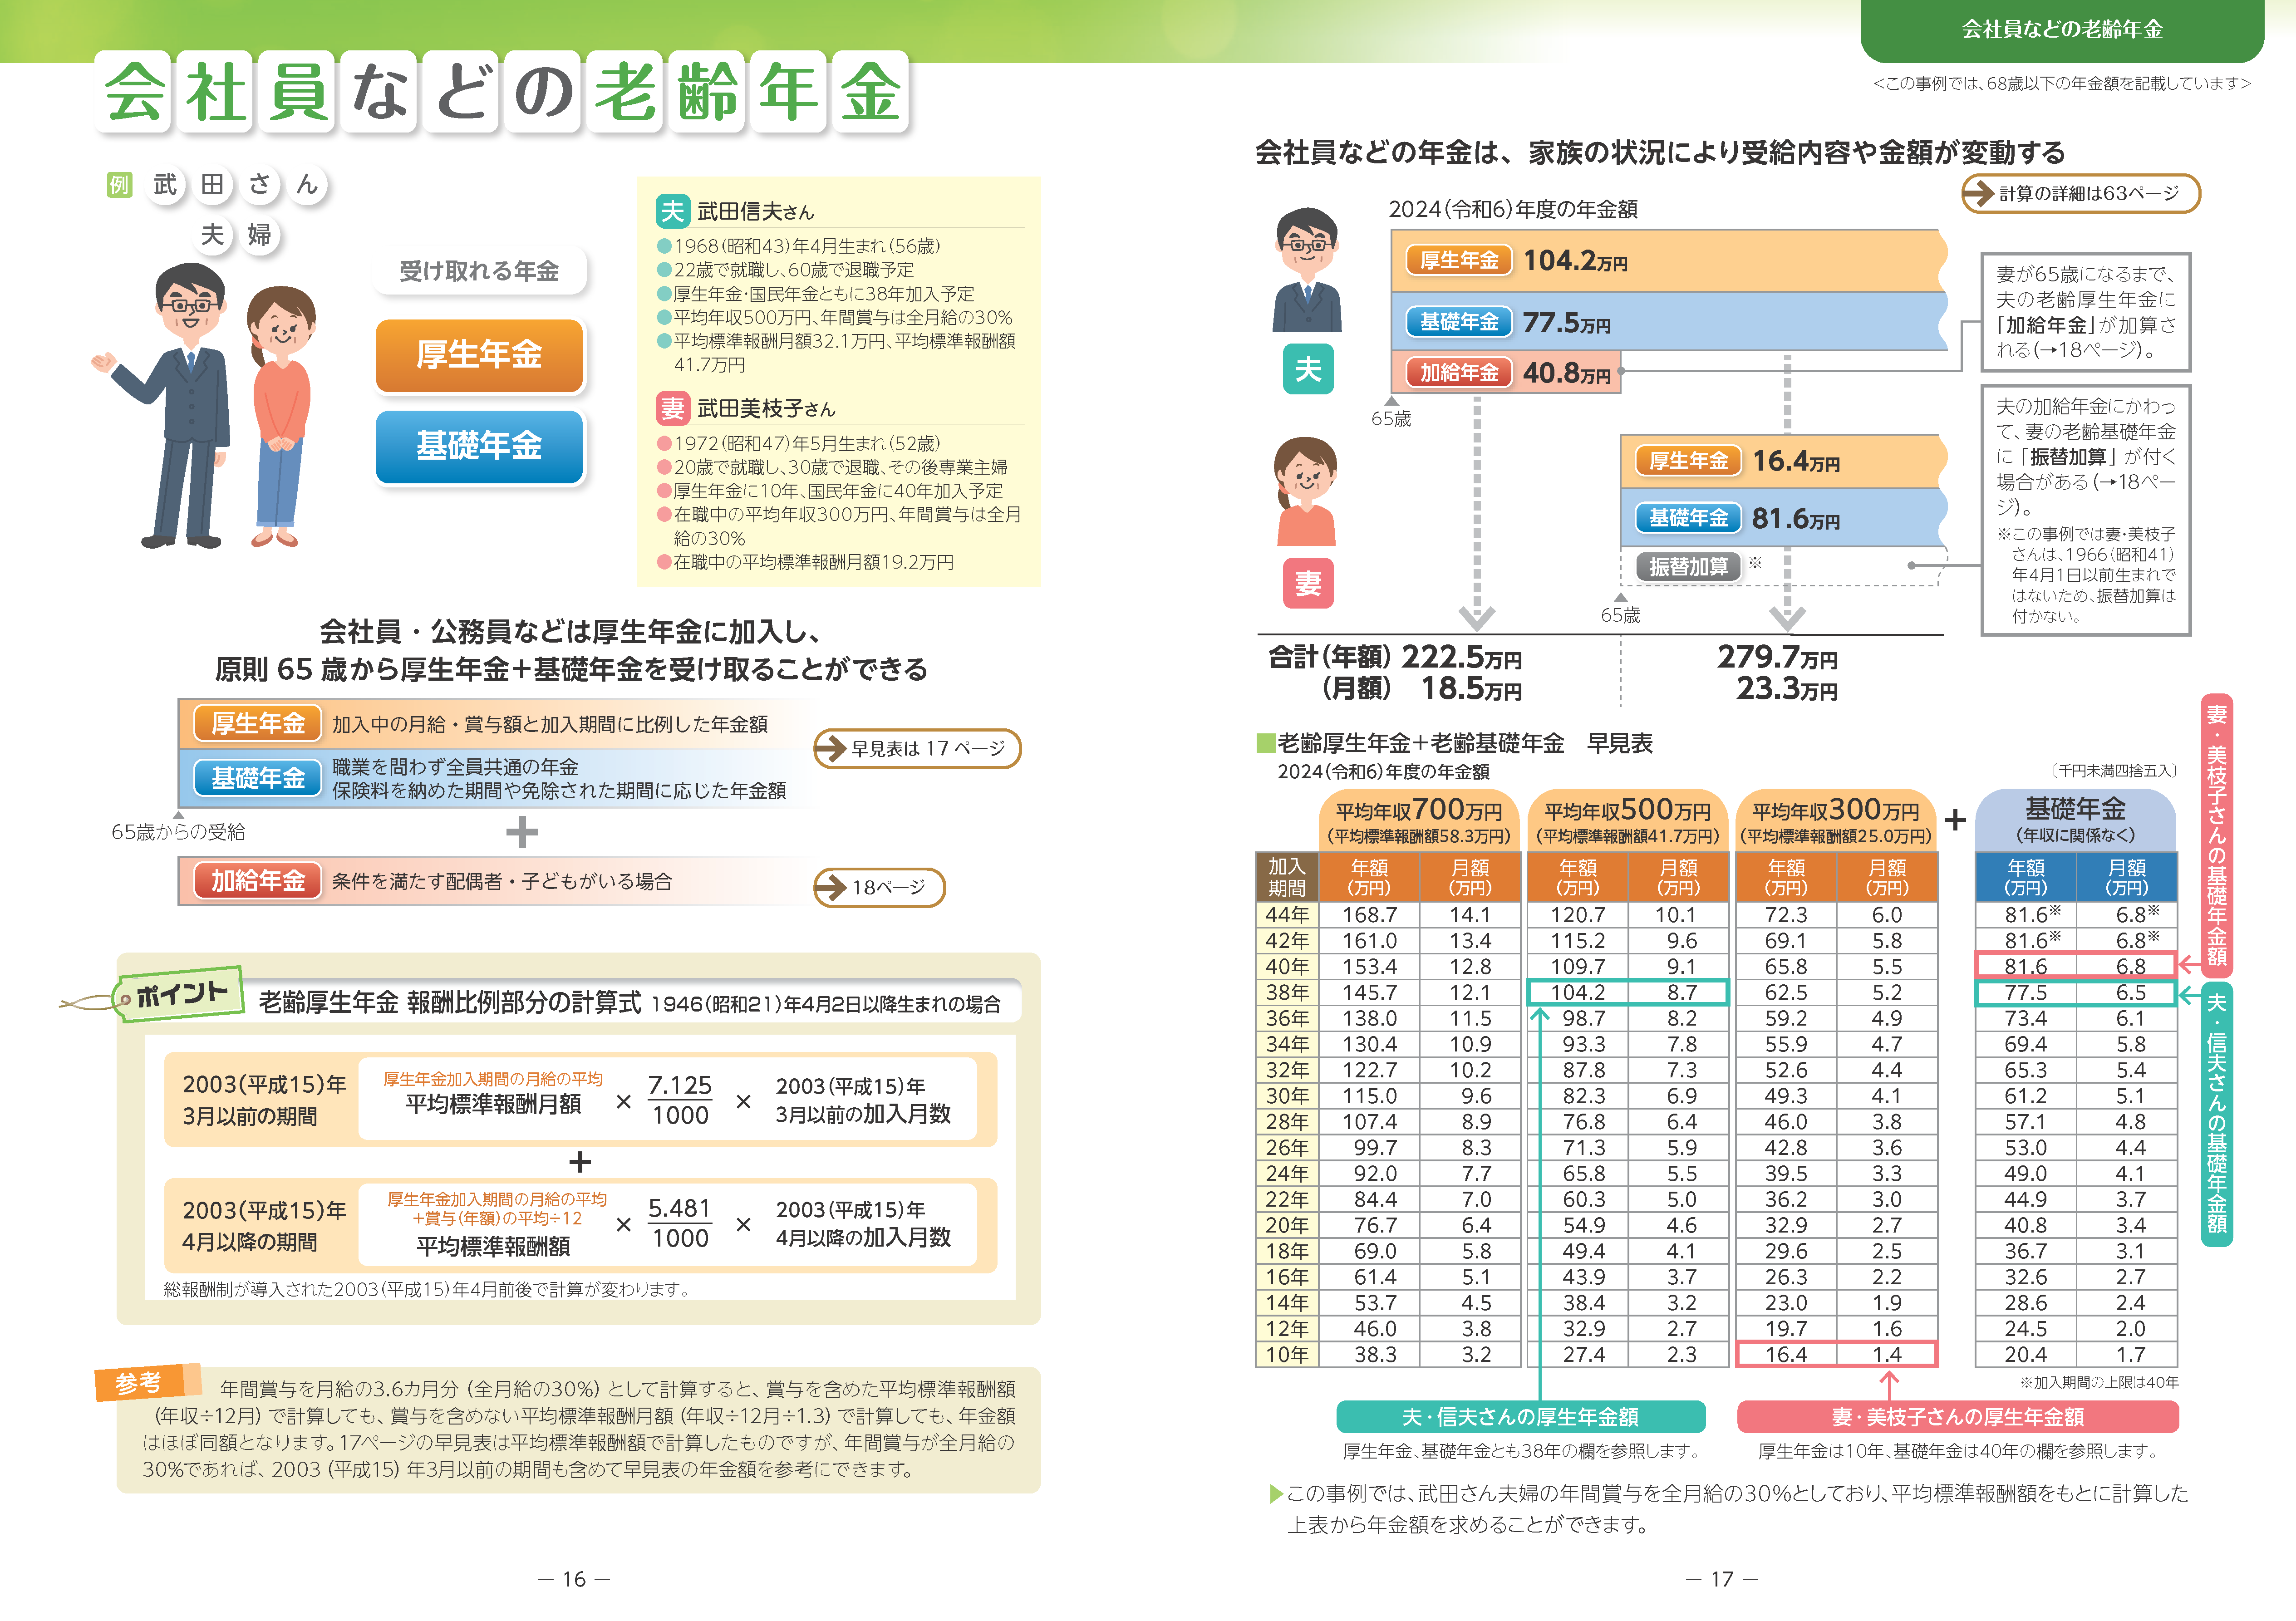
Task: Click the 受け取れる年金 label
Action: pyautogui.click(x=479, y=271)
